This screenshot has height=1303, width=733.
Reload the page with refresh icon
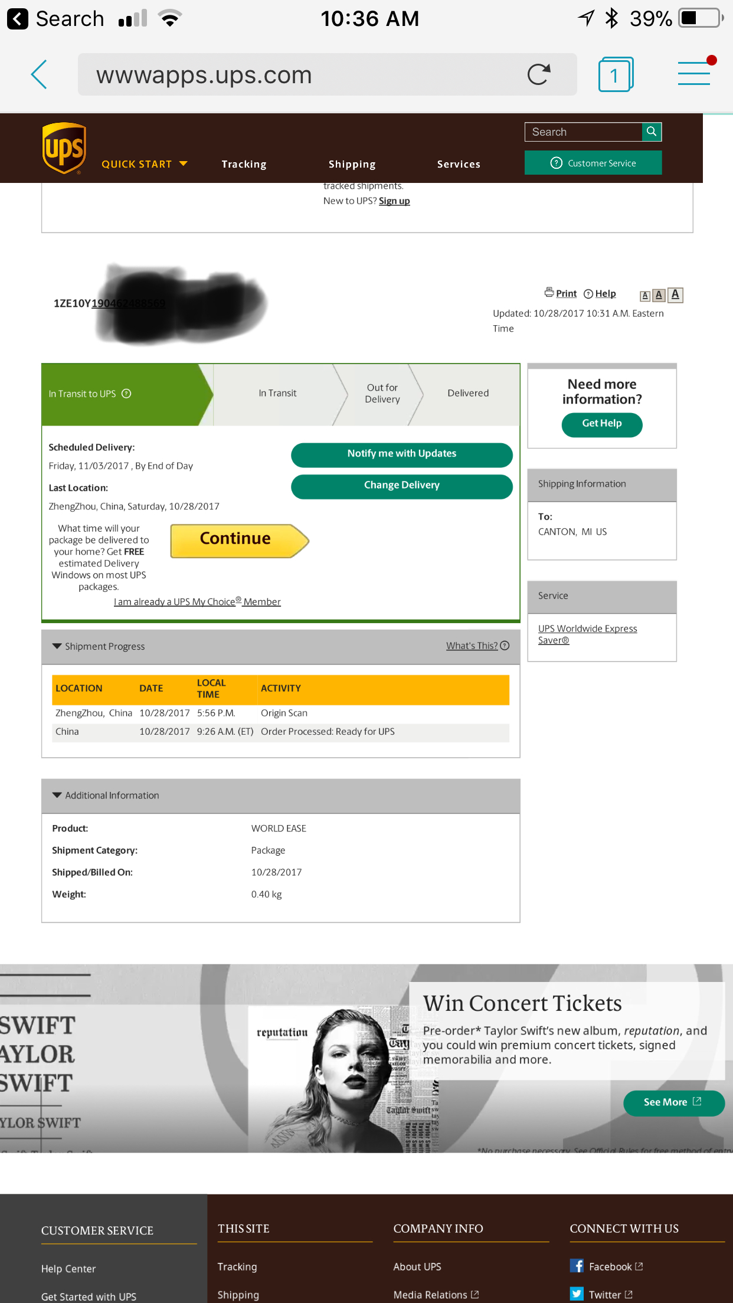pyautogui.click(x=538, y=74)
